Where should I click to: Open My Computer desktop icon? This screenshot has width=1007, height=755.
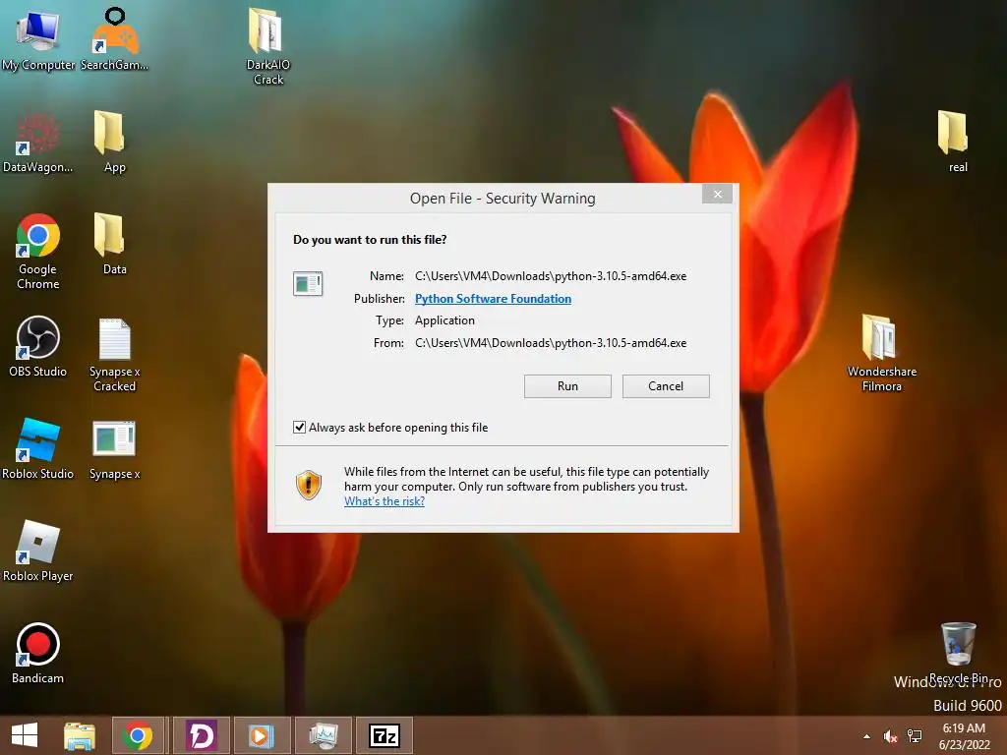38,38
